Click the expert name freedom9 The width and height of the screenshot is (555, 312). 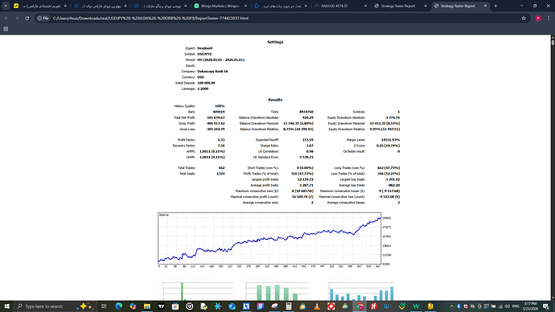[x=205, y=48]
